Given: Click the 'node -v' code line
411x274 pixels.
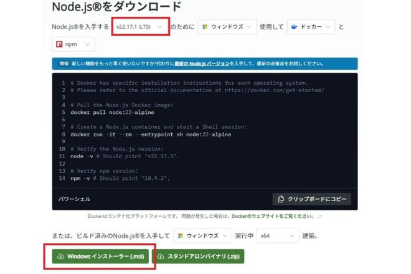Looking at the screenshot, I should point(125,156).
